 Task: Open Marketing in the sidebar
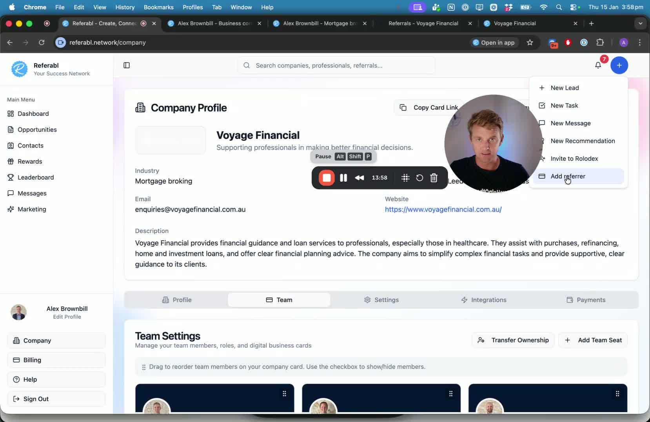point(27,209)
